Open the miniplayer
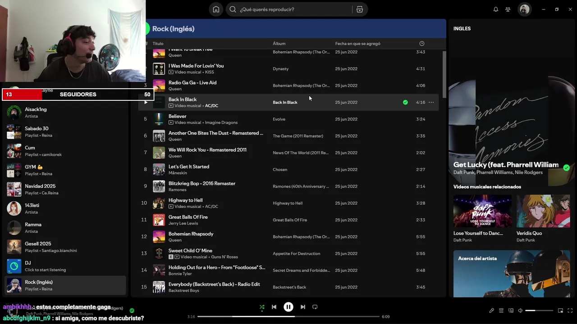The image size is (577, 324). point(561,310)
